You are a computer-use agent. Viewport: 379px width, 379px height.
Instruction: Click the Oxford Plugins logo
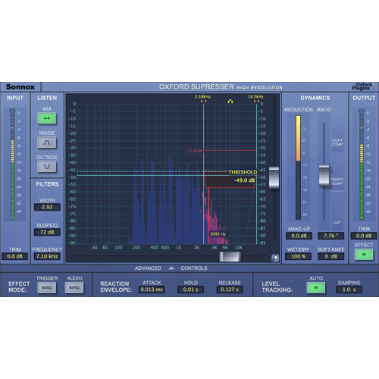click(x=362, y=86)
